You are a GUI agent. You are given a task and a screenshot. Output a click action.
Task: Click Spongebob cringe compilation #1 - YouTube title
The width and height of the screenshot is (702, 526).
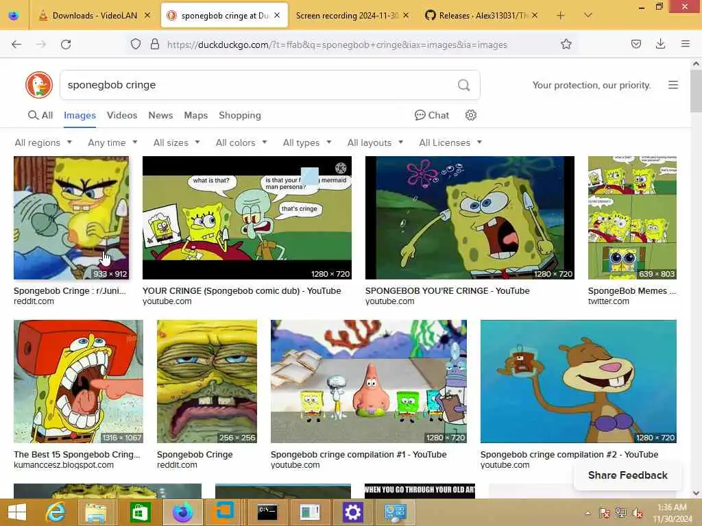pyautogui.click(x=359, y=455)
